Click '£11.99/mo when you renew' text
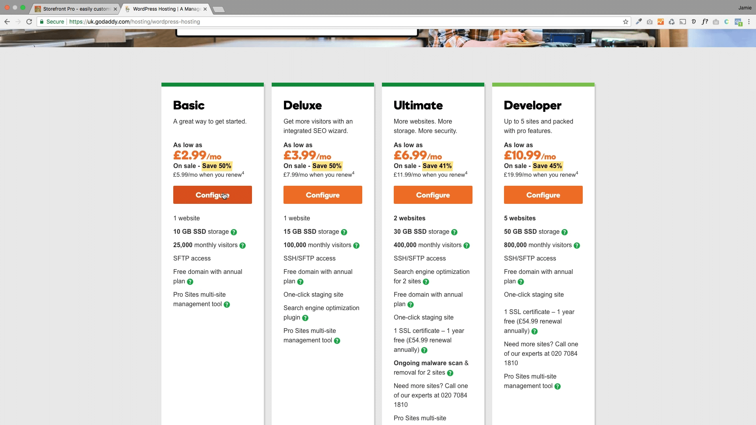Screen dimensions: 756x425 pos(430,175)
